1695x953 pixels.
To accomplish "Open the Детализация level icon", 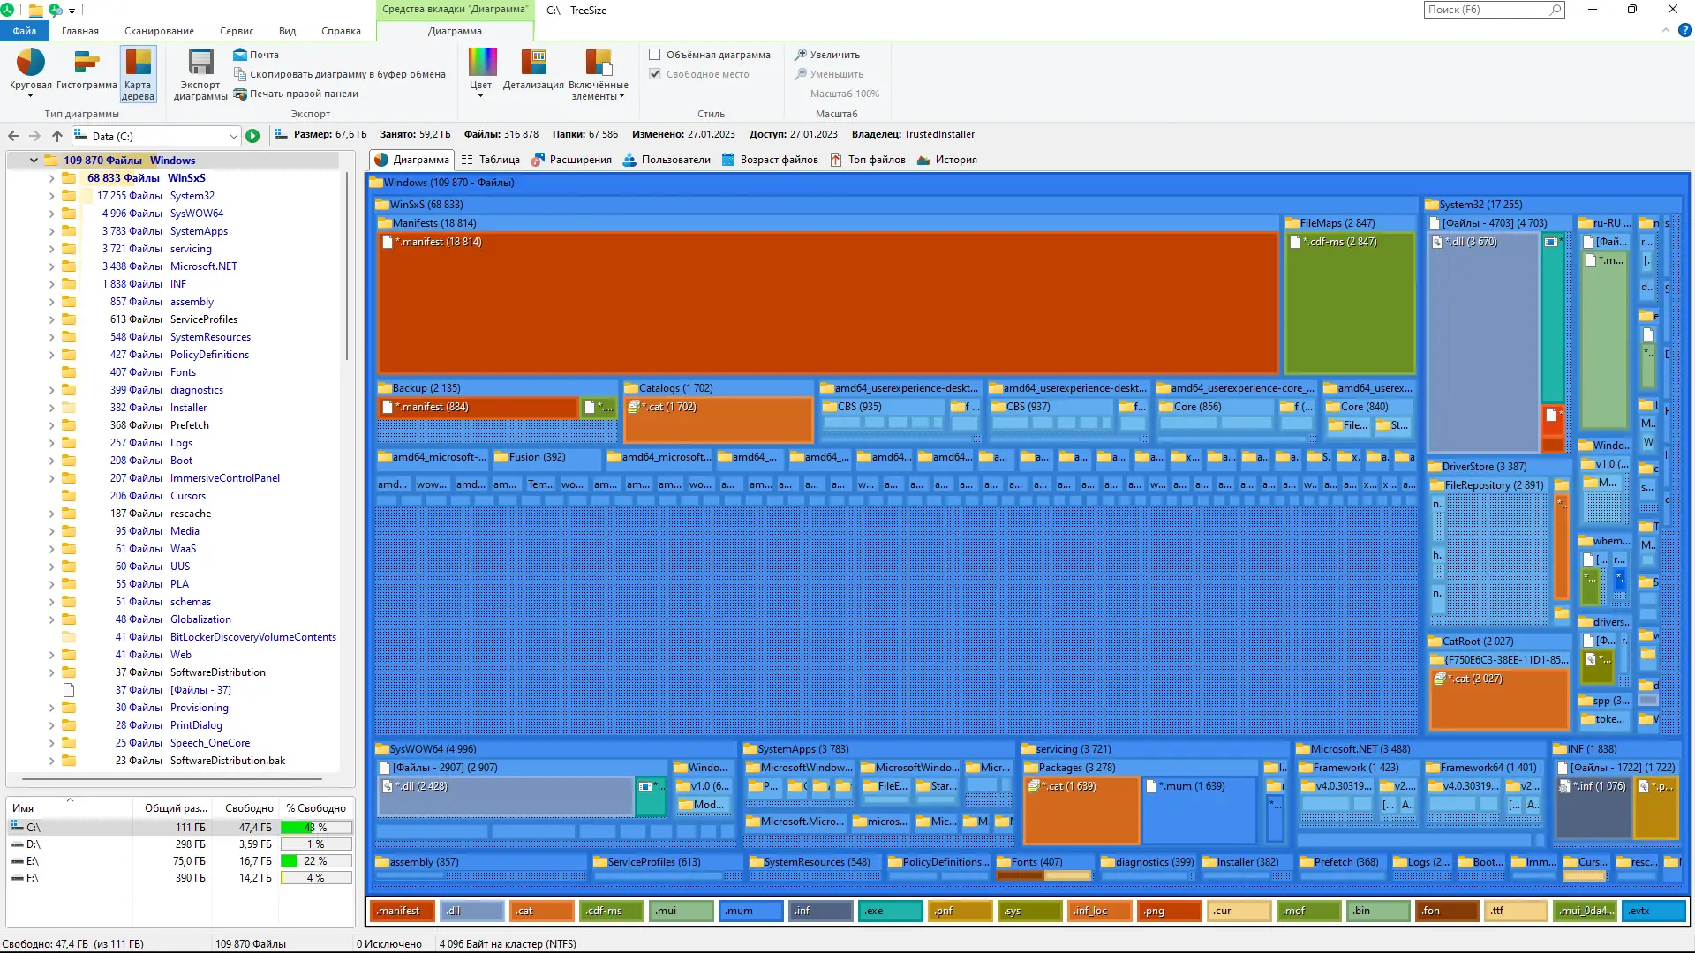I will tap(533, 64).
